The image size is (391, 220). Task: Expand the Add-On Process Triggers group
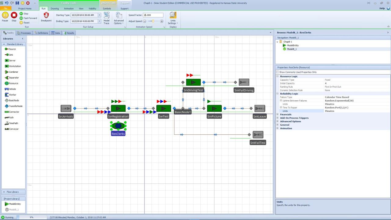pyautogui.click(x=278, y=118)
